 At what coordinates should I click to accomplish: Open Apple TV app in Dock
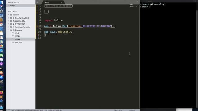click(2, 68)
